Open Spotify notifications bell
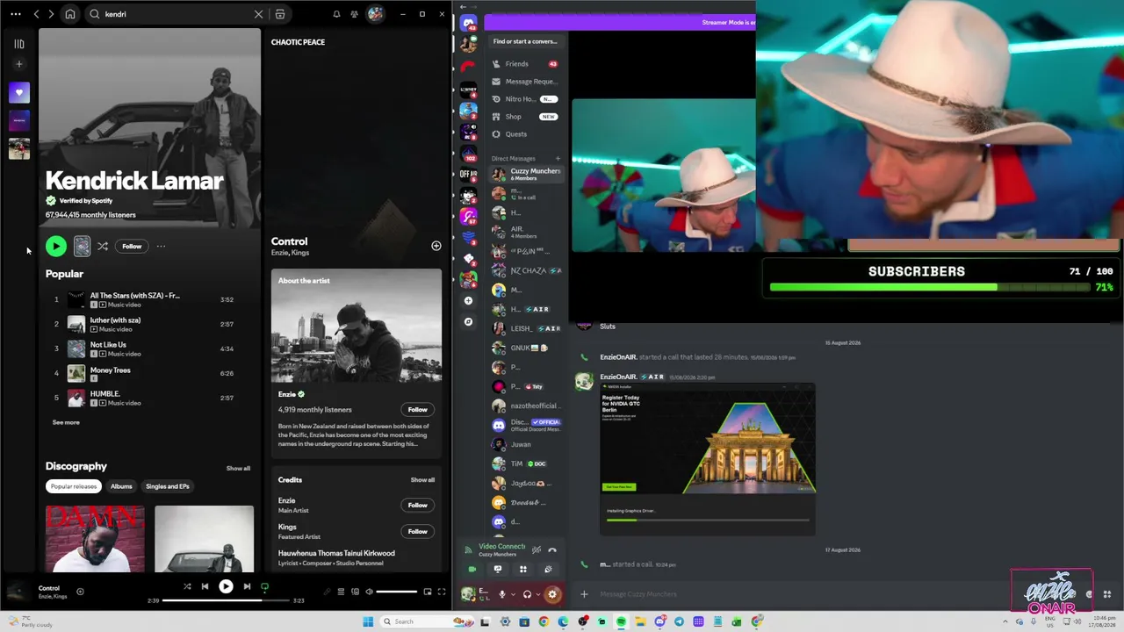This screenshot has height=632, width=1124. click(x=336, y=14)
